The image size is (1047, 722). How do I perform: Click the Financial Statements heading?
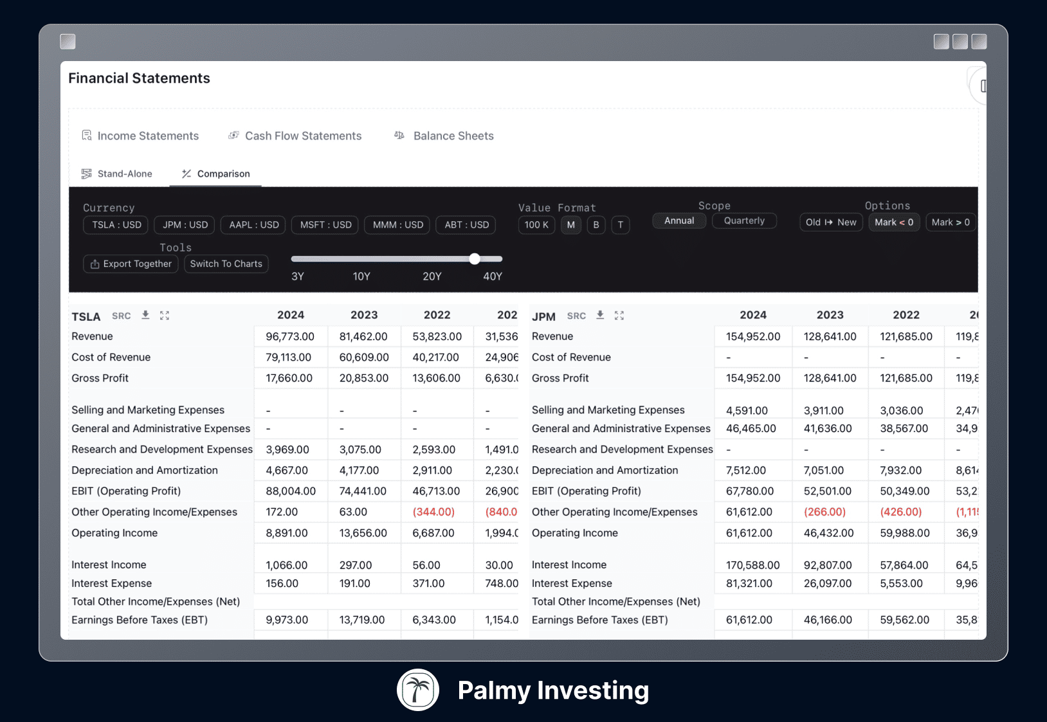[140, 78]
